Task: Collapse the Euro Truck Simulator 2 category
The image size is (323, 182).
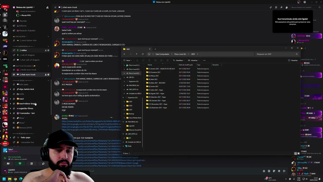Action: 25,66
